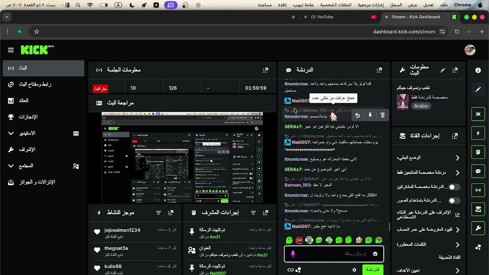
Task: Open the emoji picker in the message box
Action: 375,254
